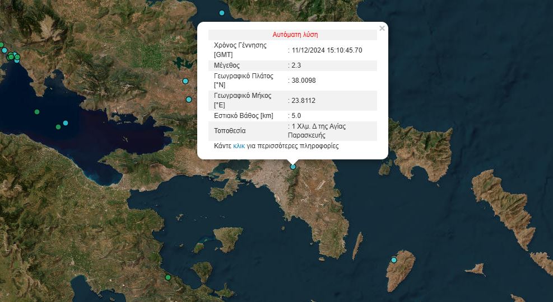Select the green marker near the bottom coastline
The width and height of the screenshot is (553, 302).
[168, 277]
